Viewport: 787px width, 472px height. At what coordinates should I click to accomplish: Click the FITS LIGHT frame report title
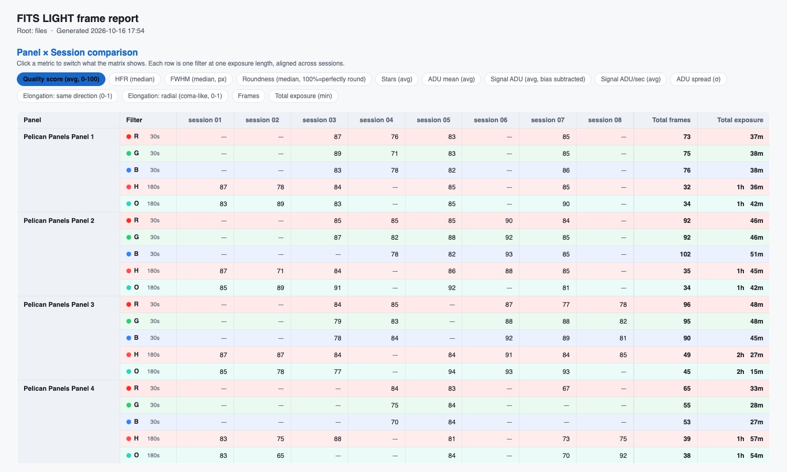78,18
